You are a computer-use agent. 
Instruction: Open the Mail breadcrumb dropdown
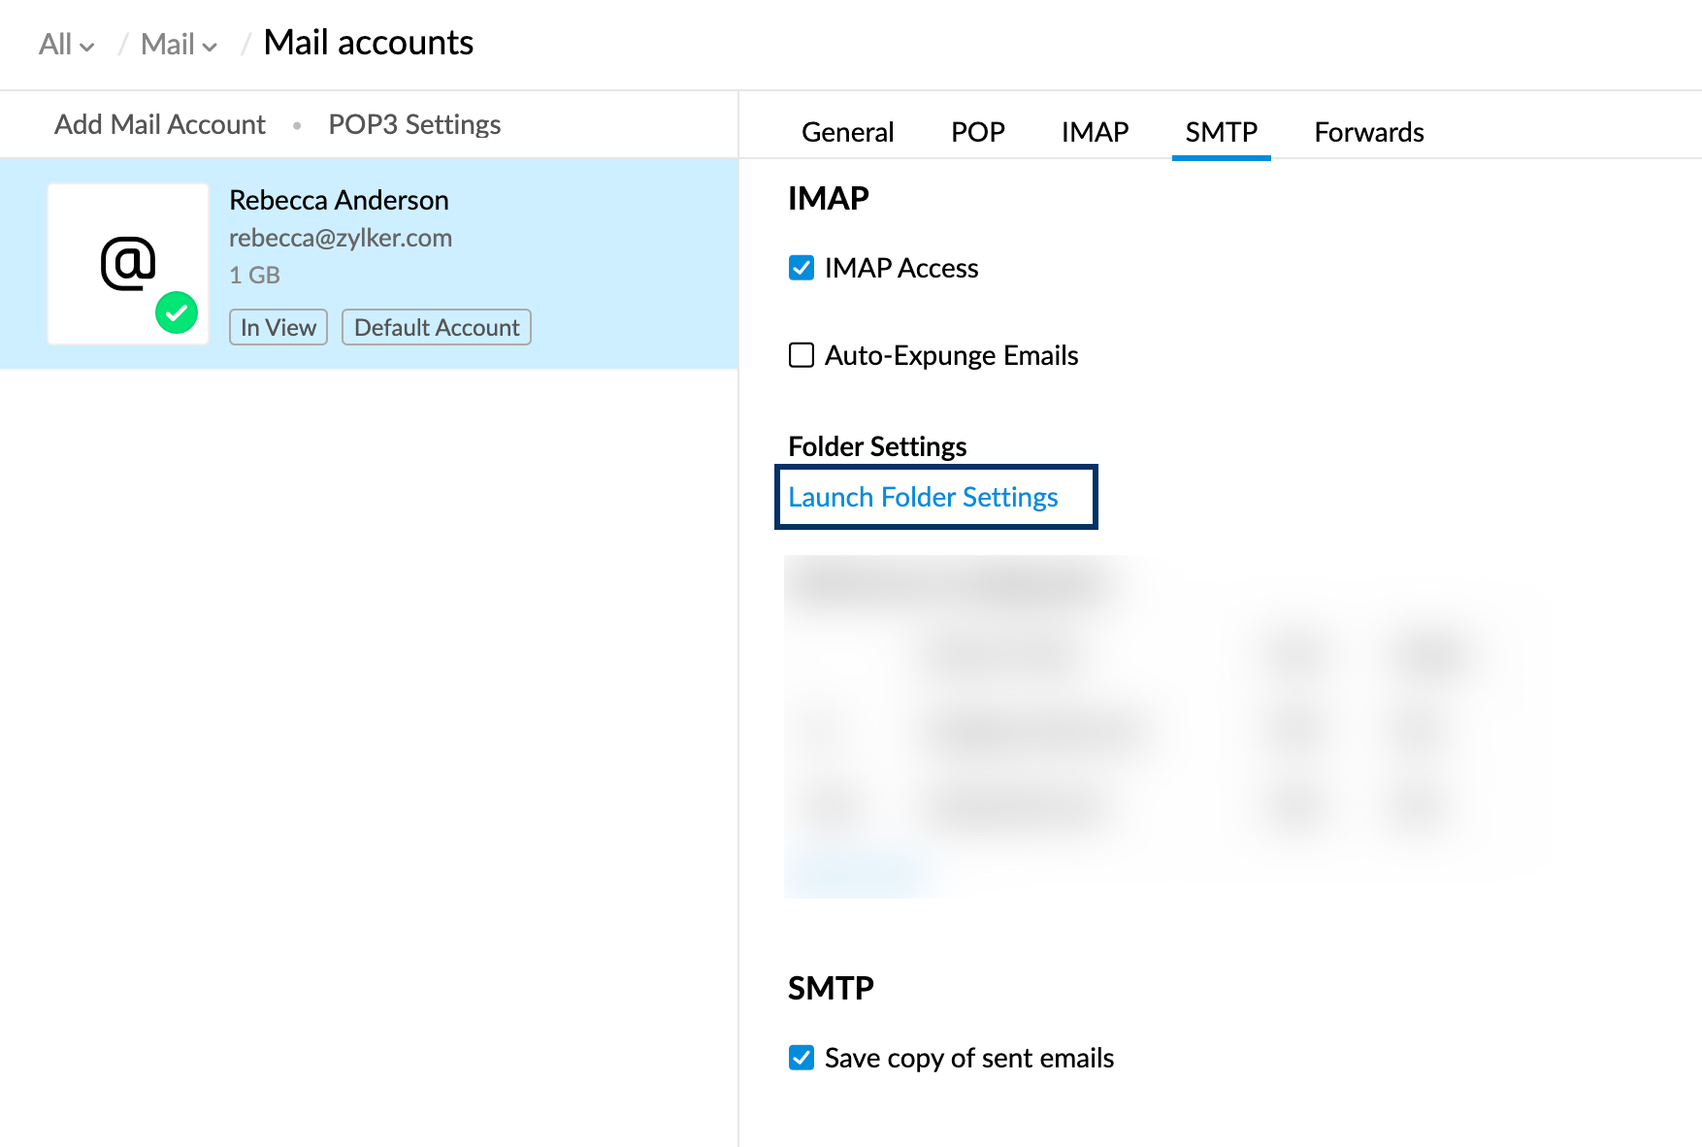tap(178, 44)
